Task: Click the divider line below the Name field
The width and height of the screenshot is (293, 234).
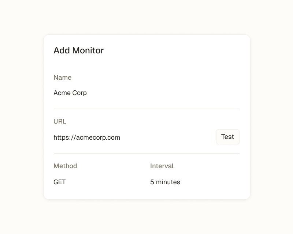Action: [x=146, y=109]
